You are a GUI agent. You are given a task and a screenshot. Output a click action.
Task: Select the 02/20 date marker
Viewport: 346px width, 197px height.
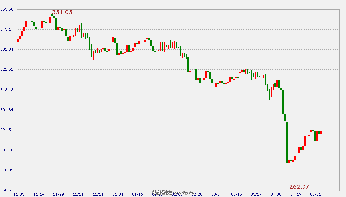point(197,194)
